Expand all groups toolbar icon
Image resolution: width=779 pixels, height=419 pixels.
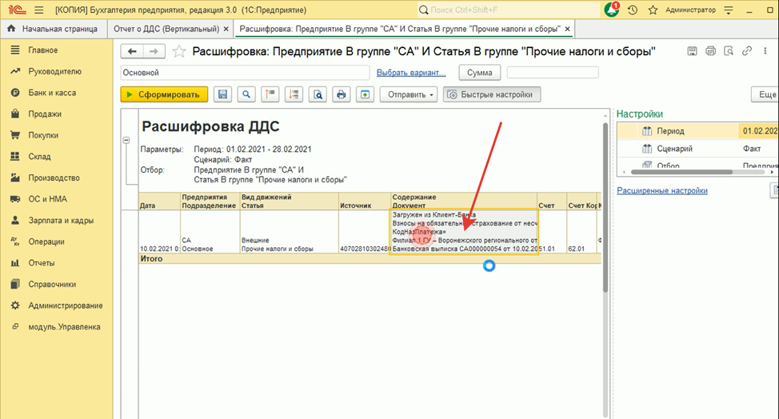coord(294,94)
